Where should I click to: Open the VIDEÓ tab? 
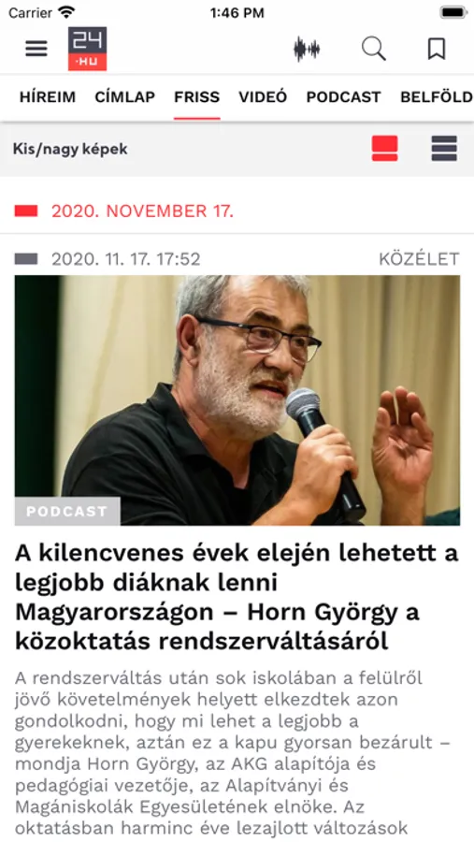pyautogui.click(x=263, y=97)
